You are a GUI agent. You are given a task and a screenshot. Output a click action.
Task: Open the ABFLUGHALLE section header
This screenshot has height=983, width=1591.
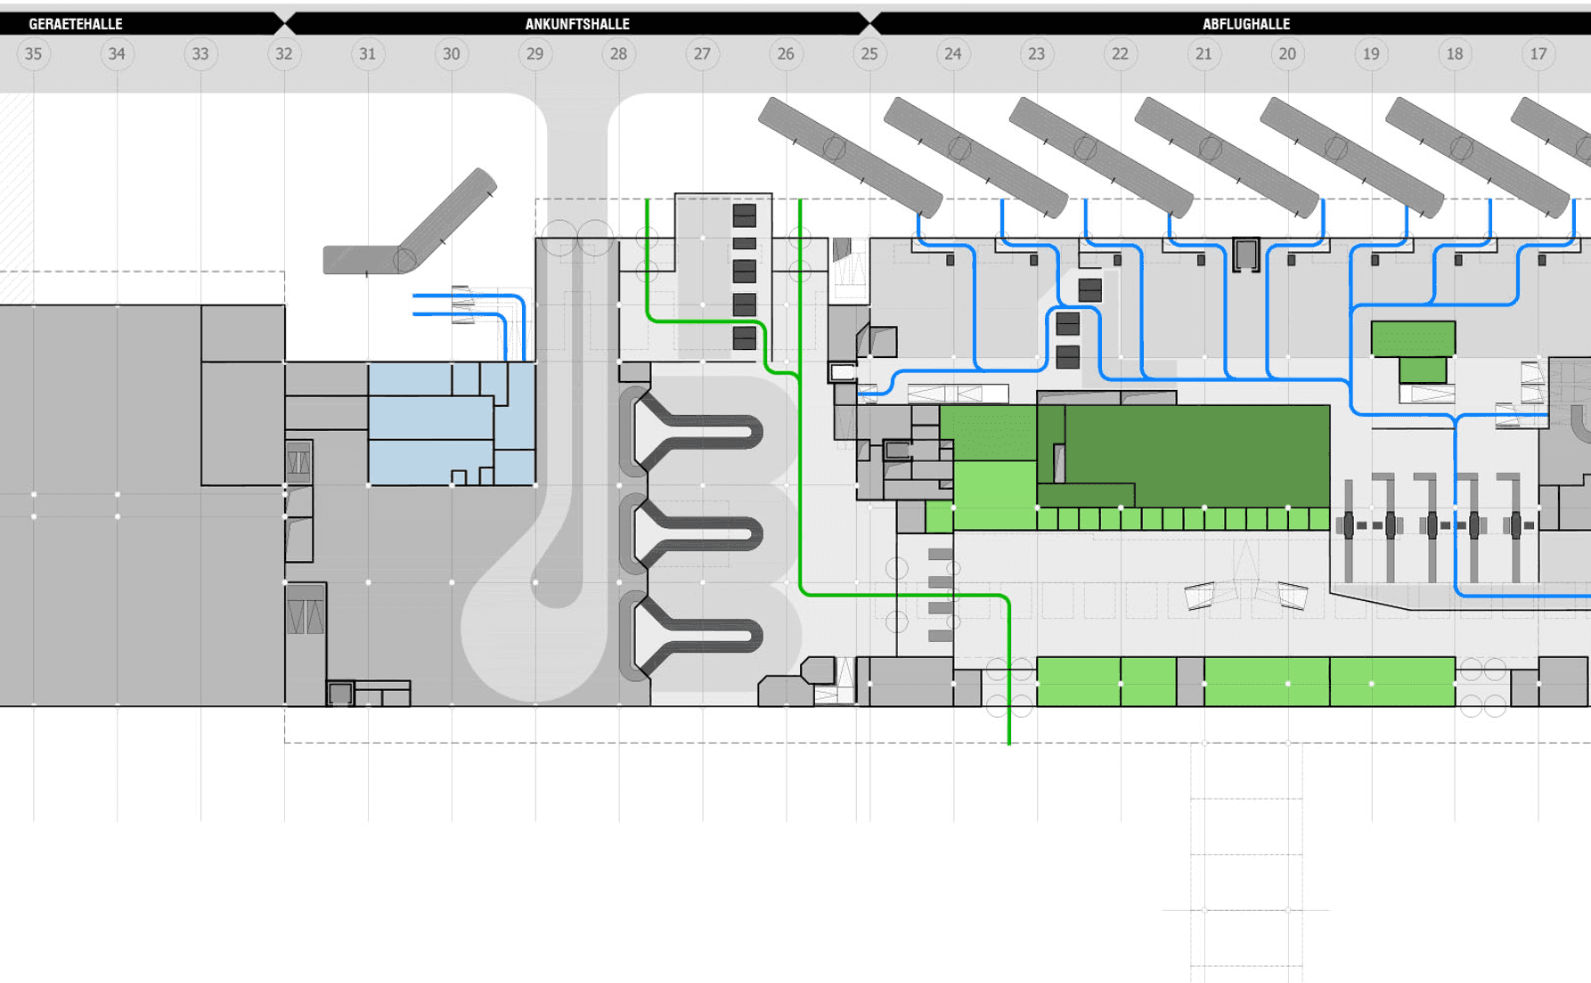tap(1245, 24)
